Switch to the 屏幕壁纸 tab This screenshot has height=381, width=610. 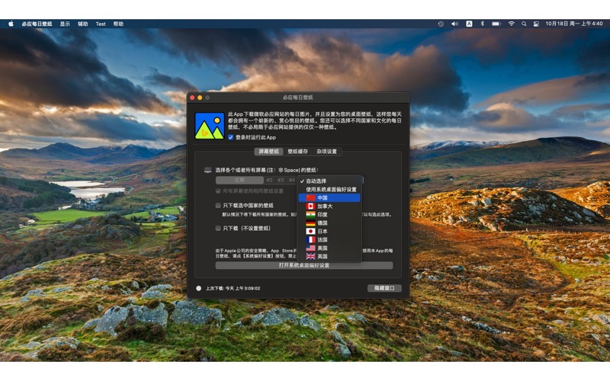point(269,151)
